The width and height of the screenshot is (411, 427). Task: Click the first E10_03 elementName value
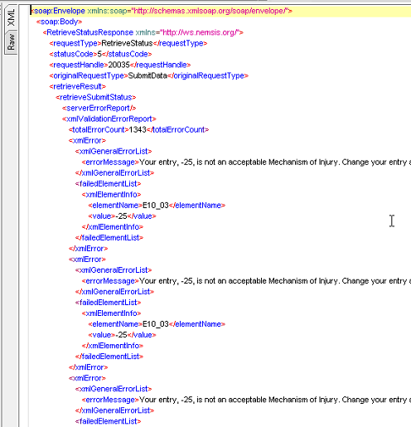click(156, 205)
